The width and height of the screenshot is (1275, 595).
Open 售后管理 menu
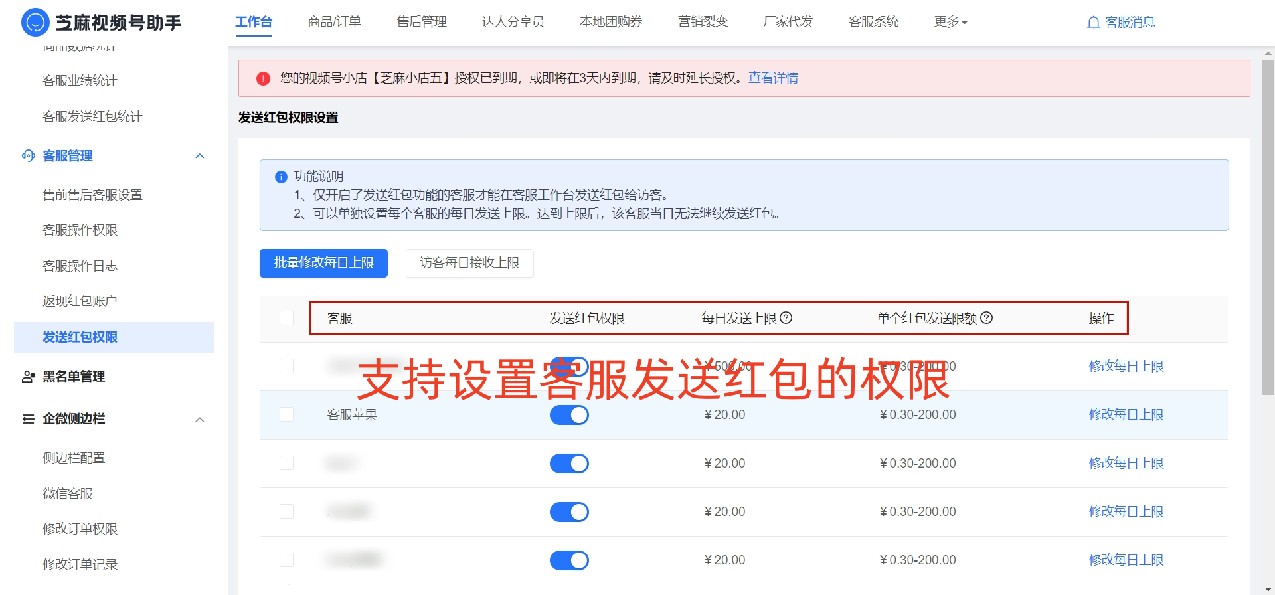pos(422,22)
